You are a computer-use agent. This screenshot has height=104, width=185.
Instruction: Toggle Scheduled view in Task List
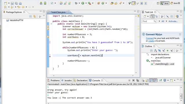click(157, 16)
